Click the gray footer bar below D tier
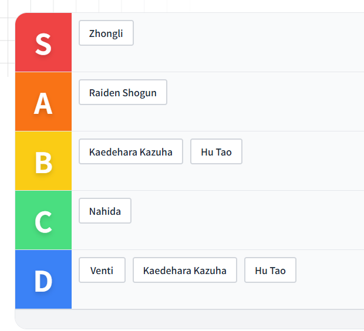This screenshot has width=364, height=331. [188, 319]
